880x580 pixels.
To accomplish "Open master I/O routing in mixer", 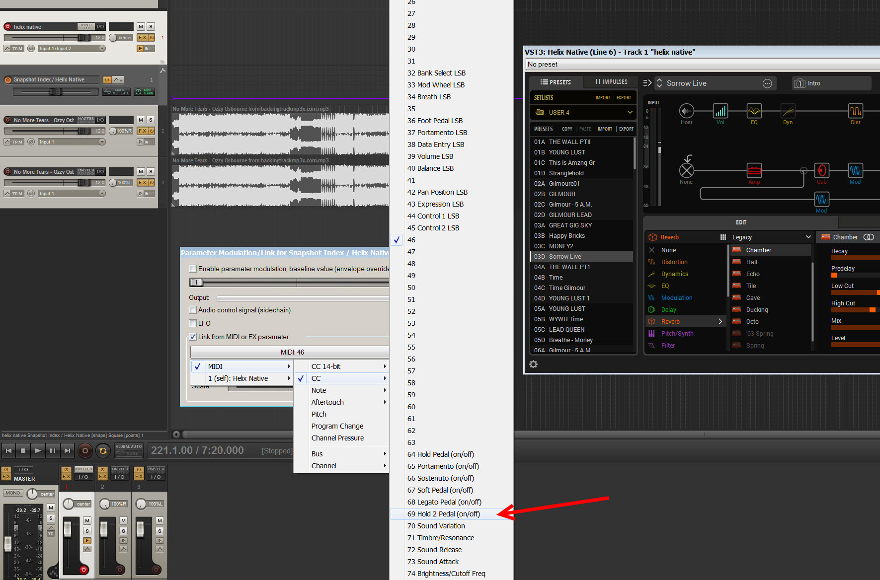I will click(23, 469).
